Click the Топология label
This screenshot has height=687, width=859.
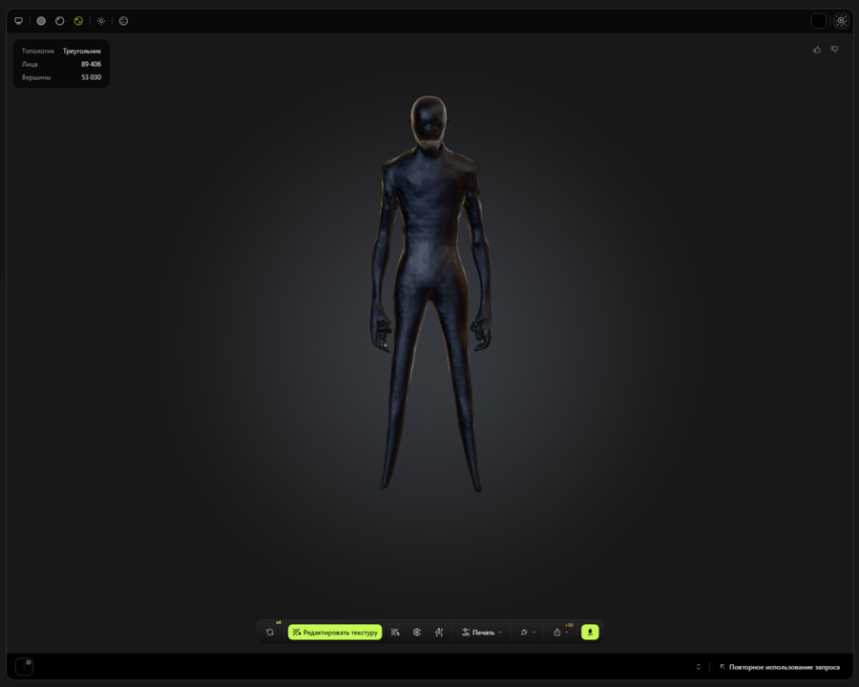pyautogui.click(x=38, y=51)
